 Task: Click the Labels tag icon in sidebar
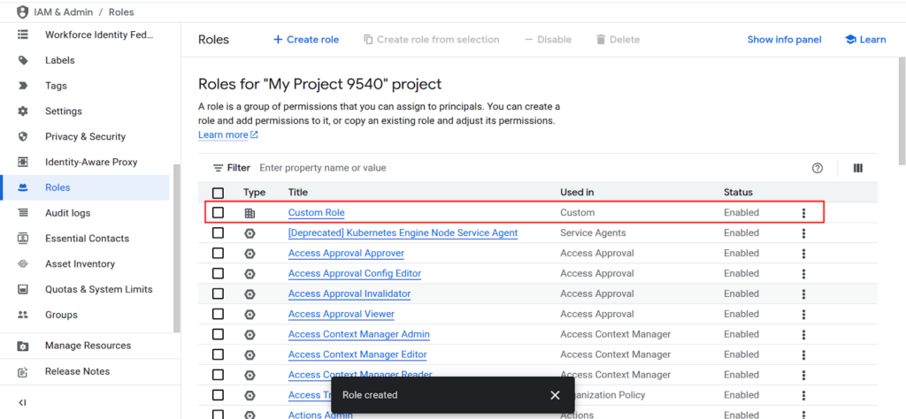23,60
